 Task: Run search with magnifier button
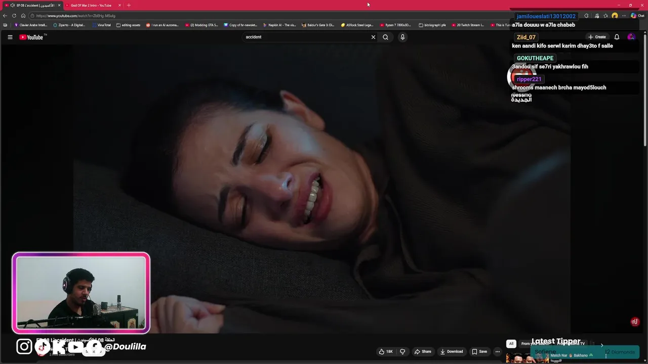[x=385, y=37]
